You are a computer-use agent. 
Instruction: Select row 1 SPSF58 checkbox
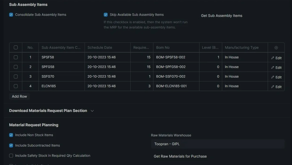coord(16,57)
